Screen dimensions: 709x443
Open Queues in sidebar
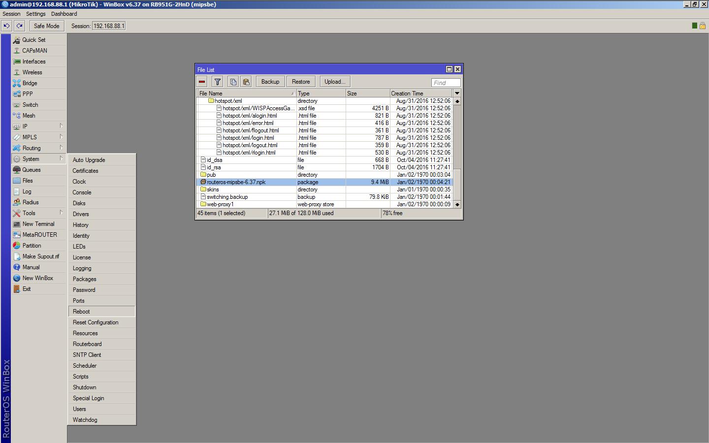click(39, 170)
